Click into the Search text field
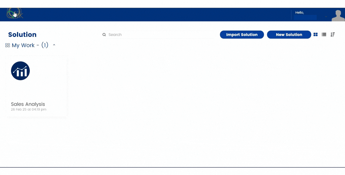345x175 pixels. click(x=160, y=35)
